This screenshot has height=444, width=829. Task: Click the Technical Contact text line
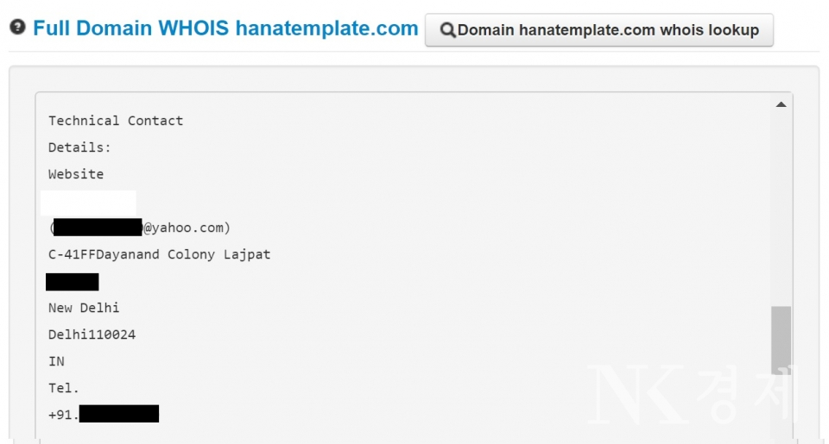click(x=116, y=121)
